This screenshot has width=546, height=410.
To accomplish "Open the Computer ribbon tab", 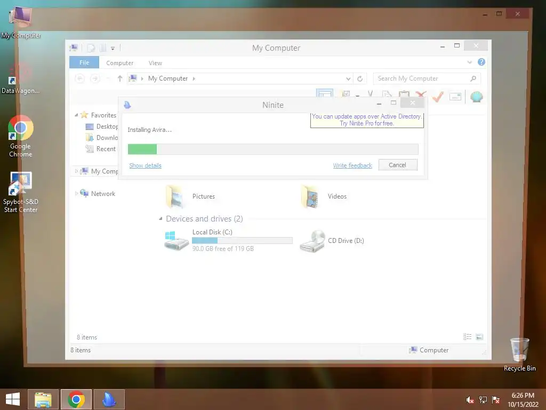I will pyautogui.click(x=120, y=63).
